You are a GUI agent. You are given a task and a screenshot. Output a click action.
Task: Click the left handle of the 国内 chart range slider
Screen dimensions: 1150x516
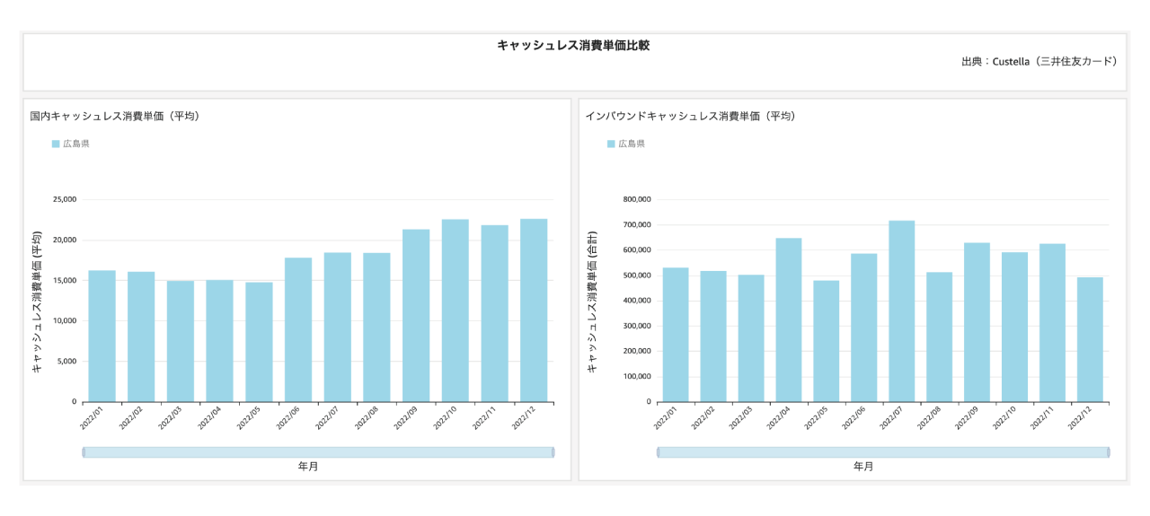coord(84,452)
